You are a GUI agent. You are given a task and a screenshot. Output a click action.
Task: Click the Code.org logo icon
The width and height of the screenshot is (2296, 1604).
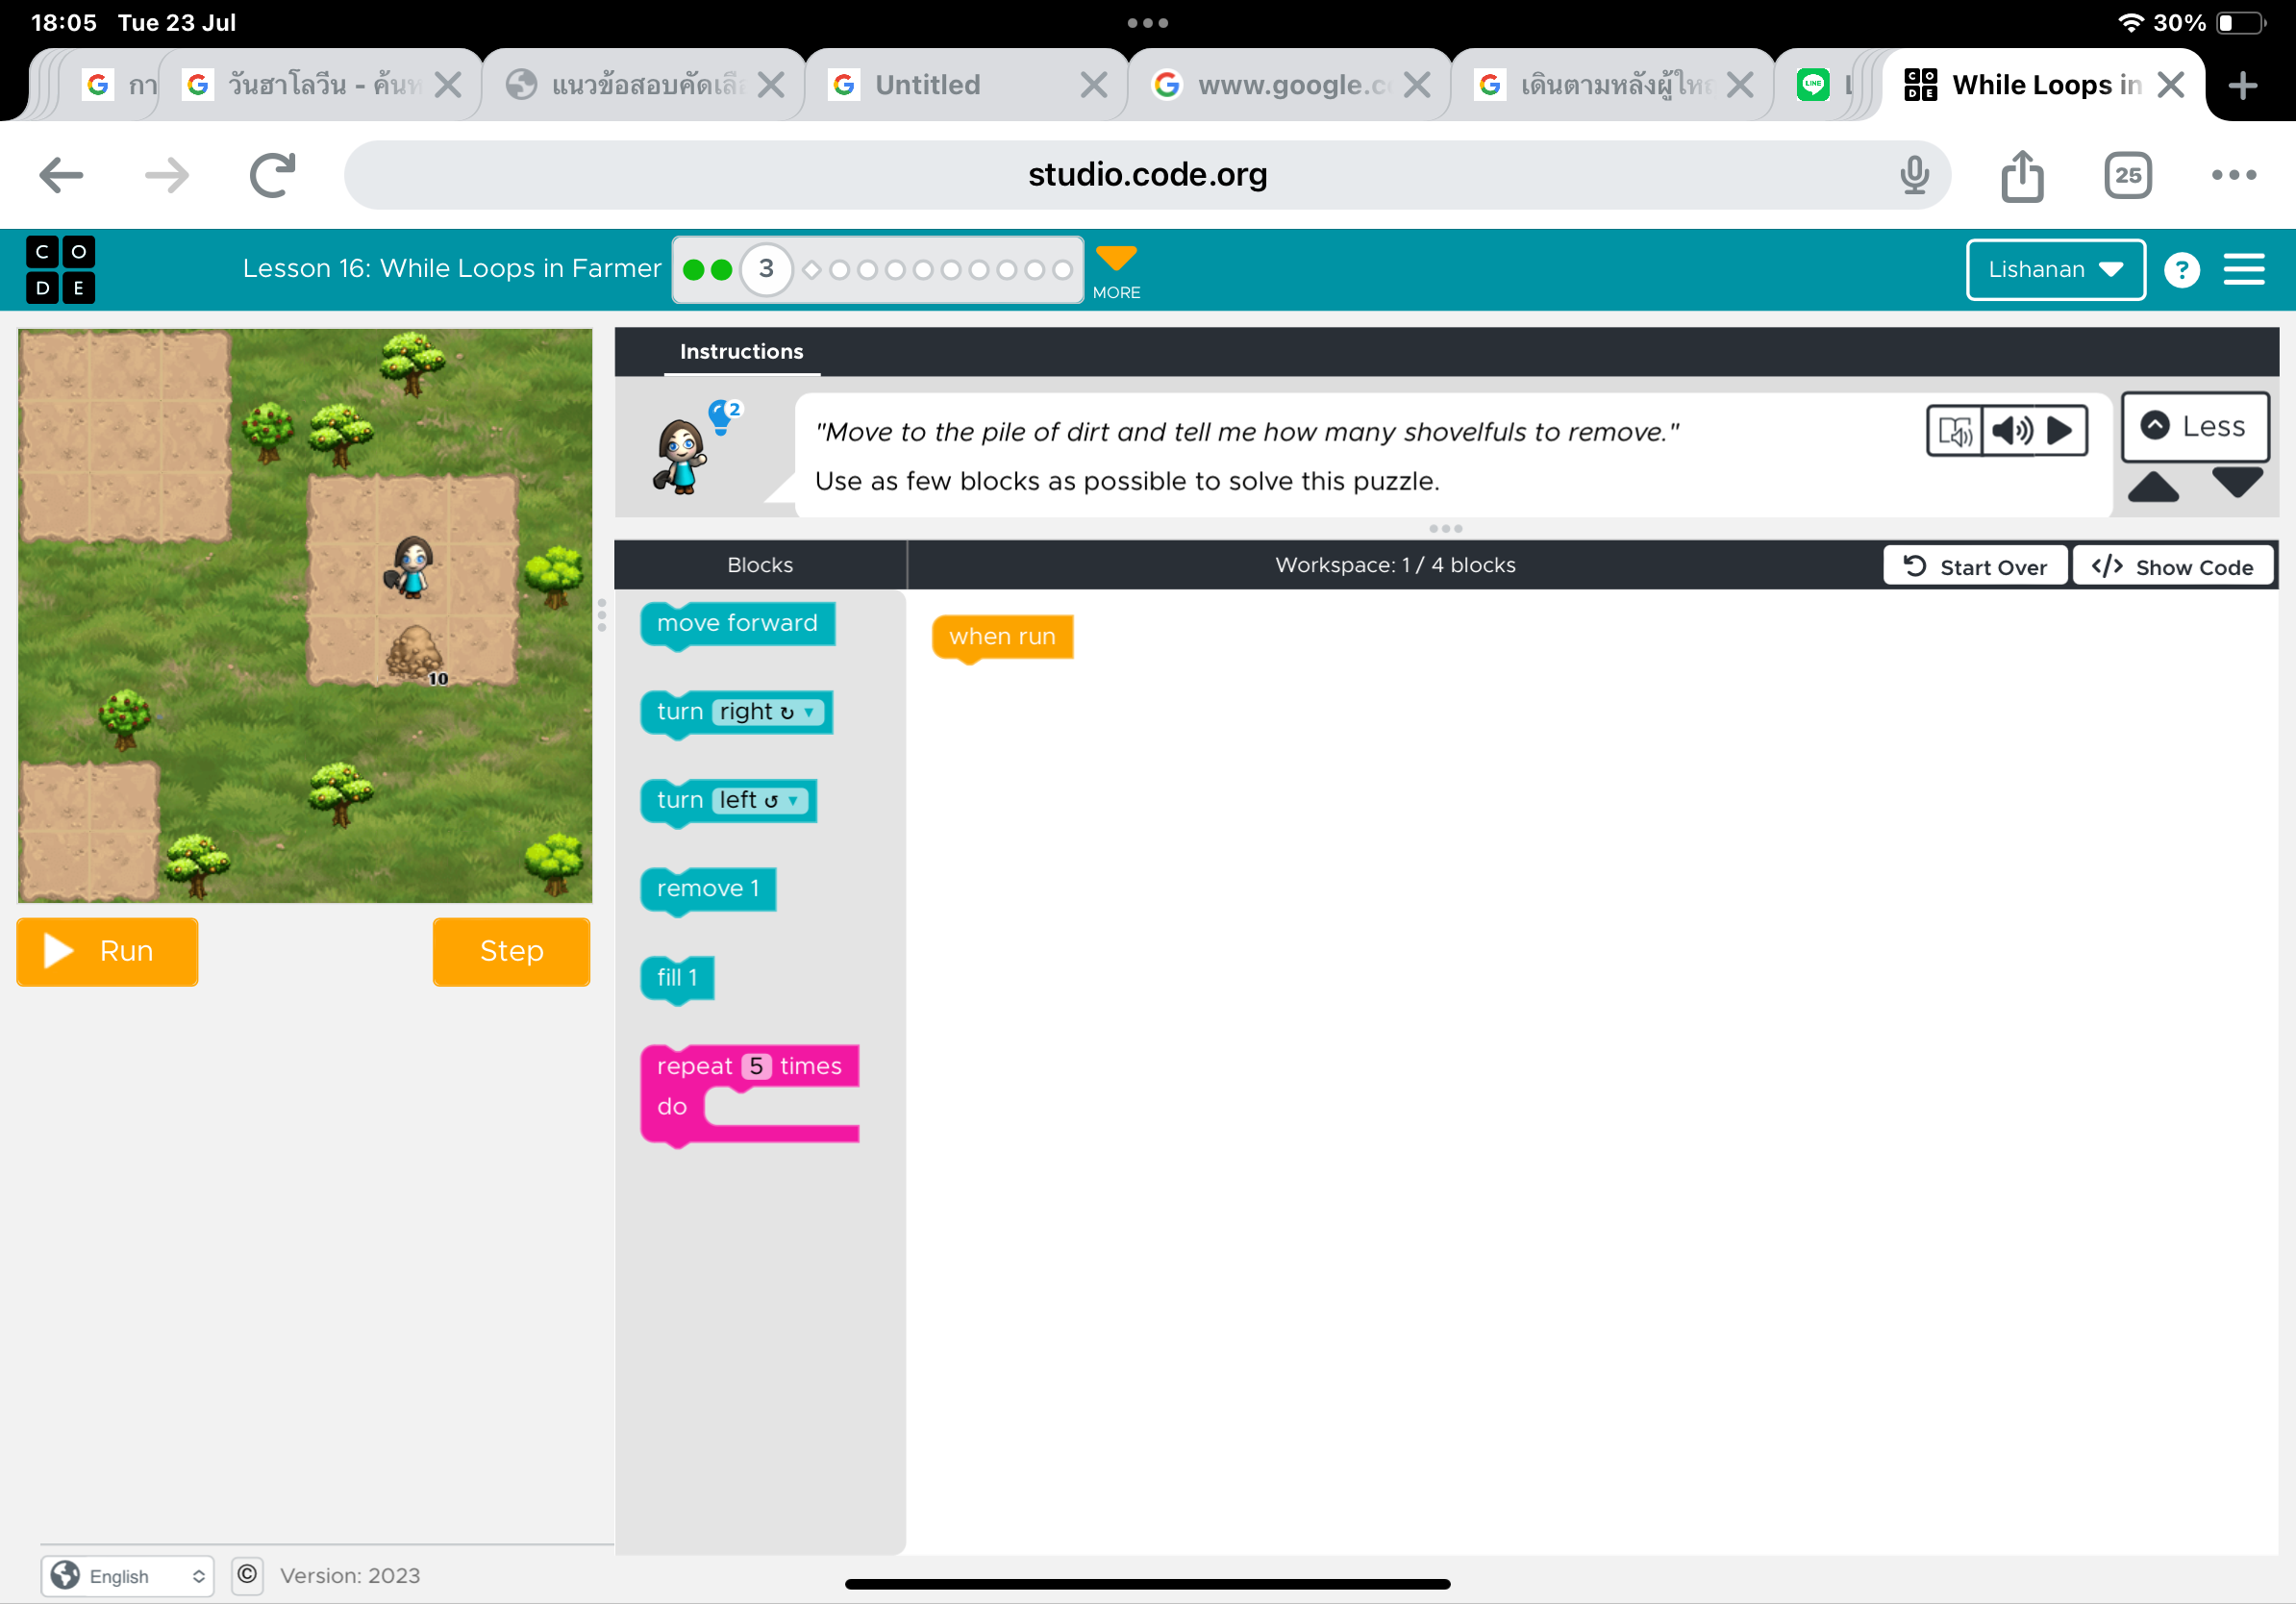click(60, 269)
